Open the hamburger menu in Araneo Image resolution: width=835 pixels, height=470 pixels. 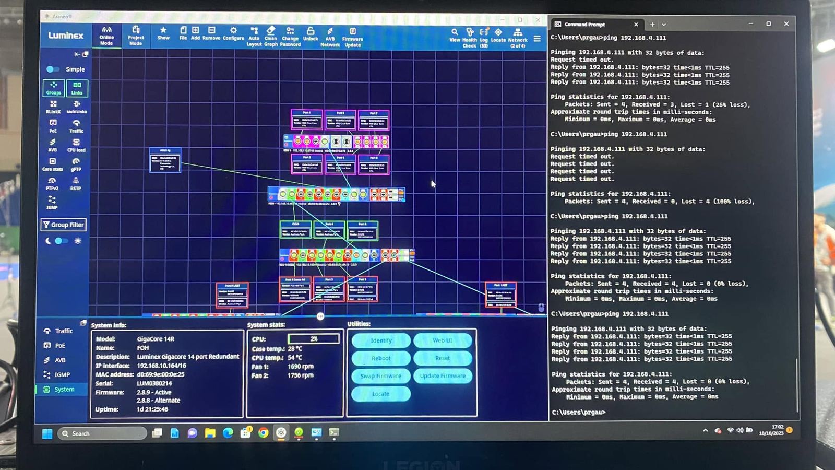tap(537, 39)
